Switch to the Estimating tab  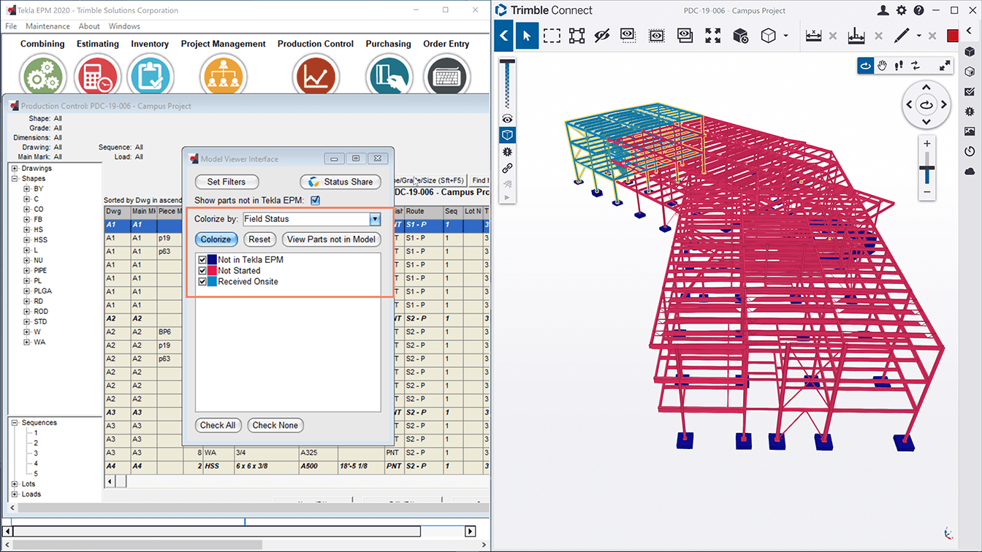[x=97, y=44]
